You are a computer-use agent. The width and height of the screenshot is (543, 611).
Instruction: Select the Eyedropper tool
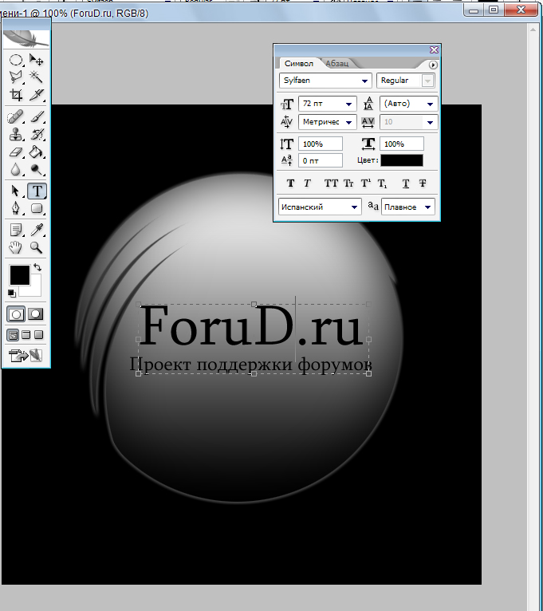tap(37, 230)
